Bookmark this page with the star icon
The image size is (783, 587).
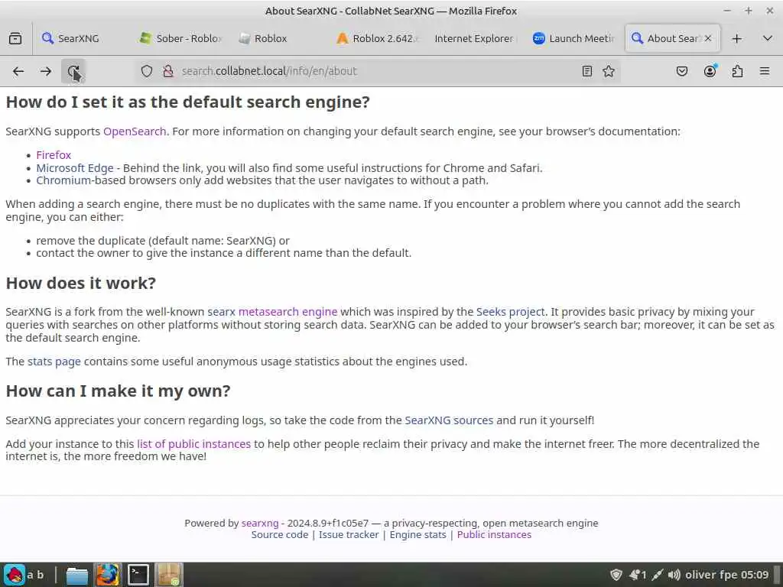[608, 71]
